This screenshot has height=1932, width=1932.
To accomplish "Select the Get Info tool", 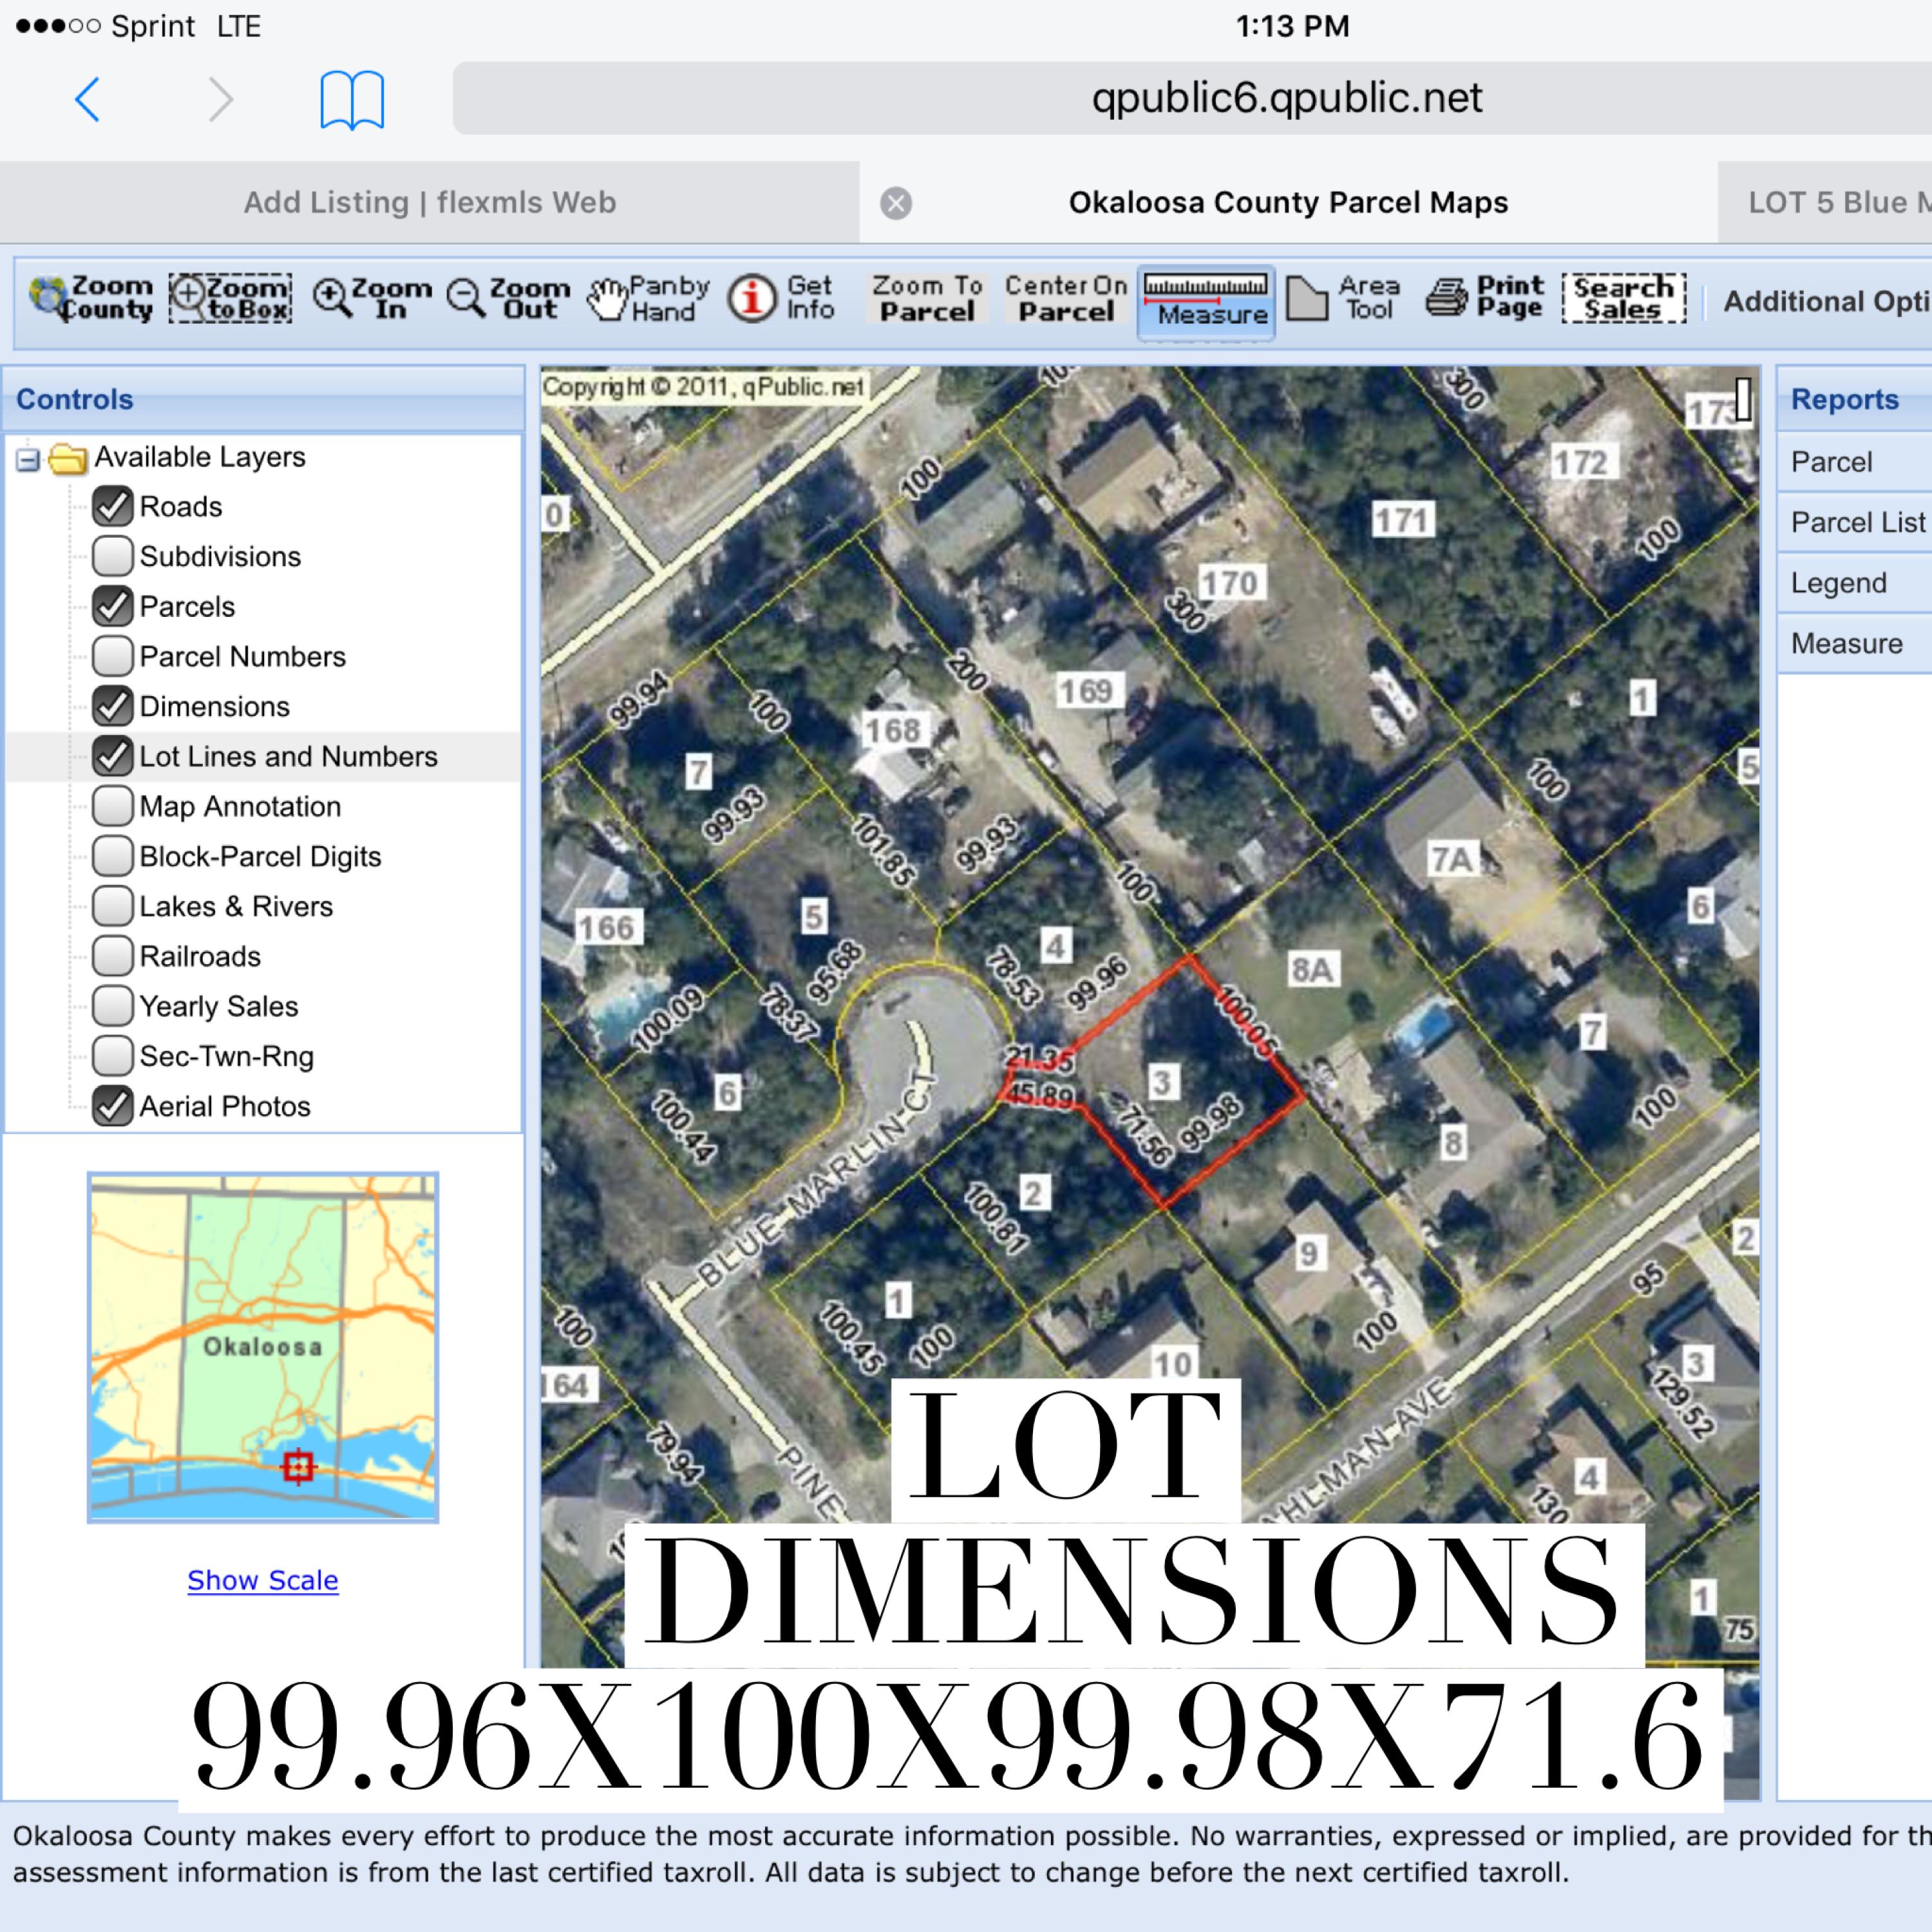I will (781, 298).
